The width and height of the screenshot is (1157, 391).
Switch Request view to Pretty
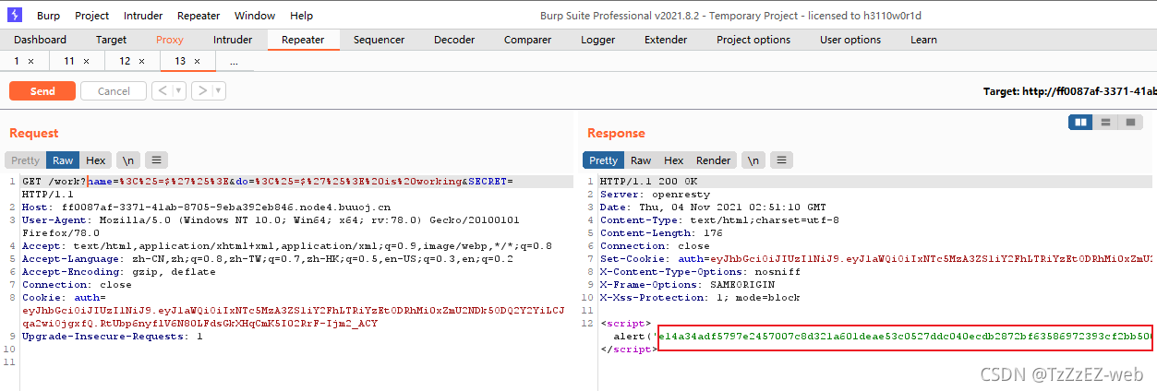[26, 160]
